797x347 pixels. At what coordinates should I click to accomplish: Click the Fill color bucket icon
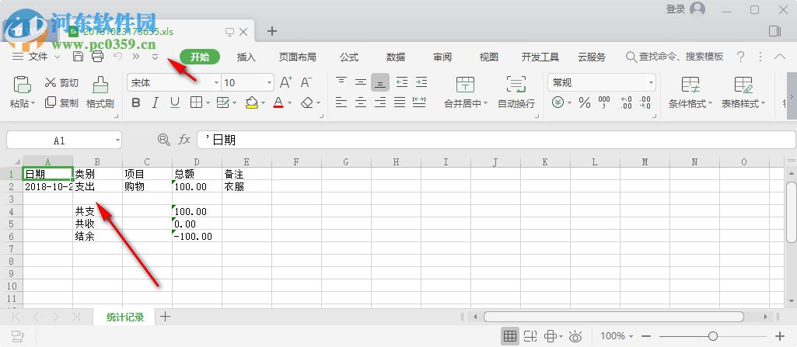point(252,103)
